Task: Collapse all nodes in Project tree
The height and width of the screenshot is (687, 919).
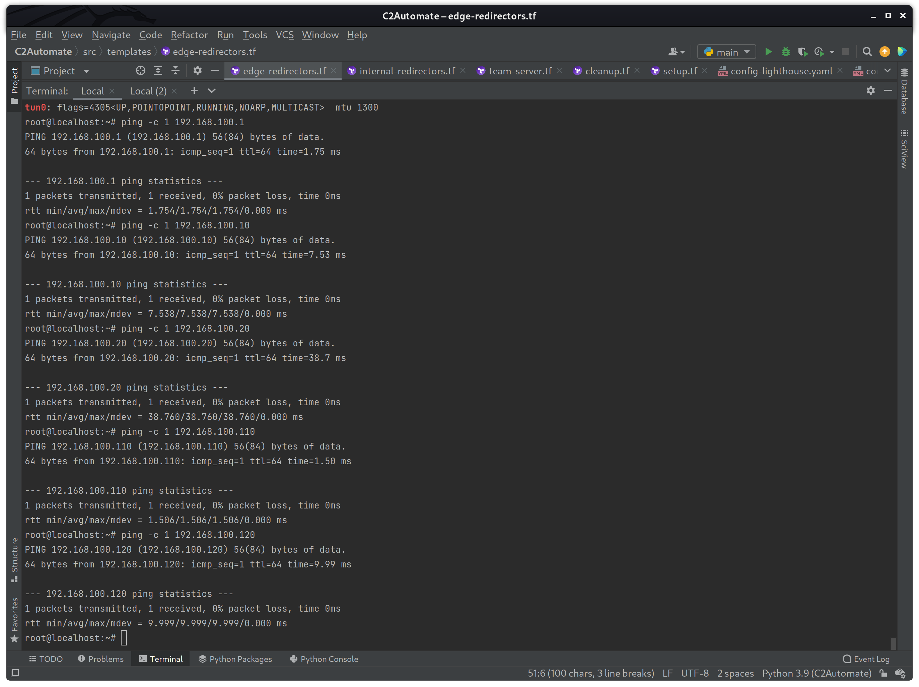Action: click(x=175, y=71)
